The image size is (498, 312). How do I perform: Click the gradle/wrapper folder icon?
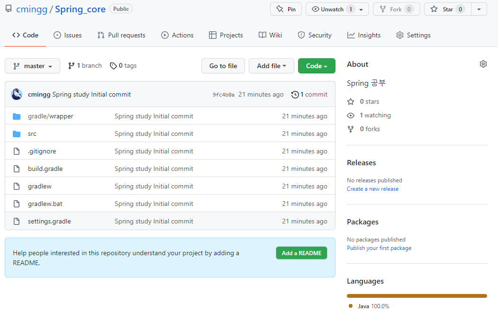click(17, 116)
